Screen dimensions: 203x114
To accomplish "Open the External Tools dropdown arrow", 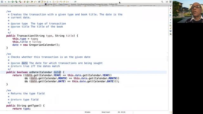I will coord(22,2).
